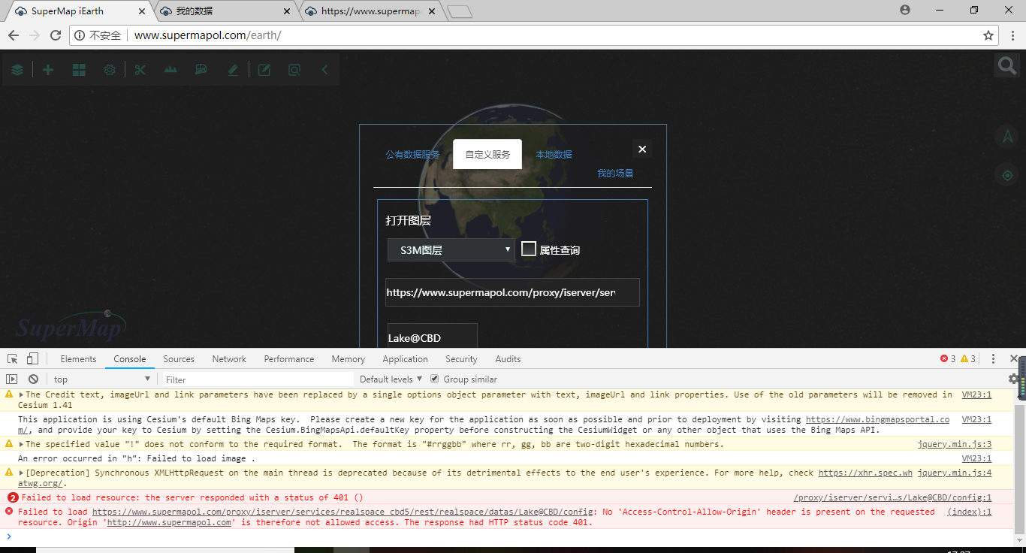1026x553 pixels.
Task: Select the 3D spatial analysis icon
Action: 201,70
